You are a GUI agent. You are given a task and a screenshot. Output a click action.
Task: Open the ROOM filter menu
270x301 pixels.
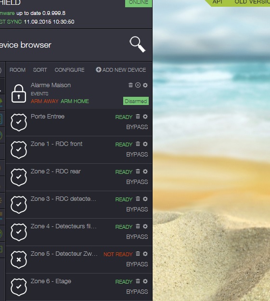pyautogui.click(x=17, y=70)
